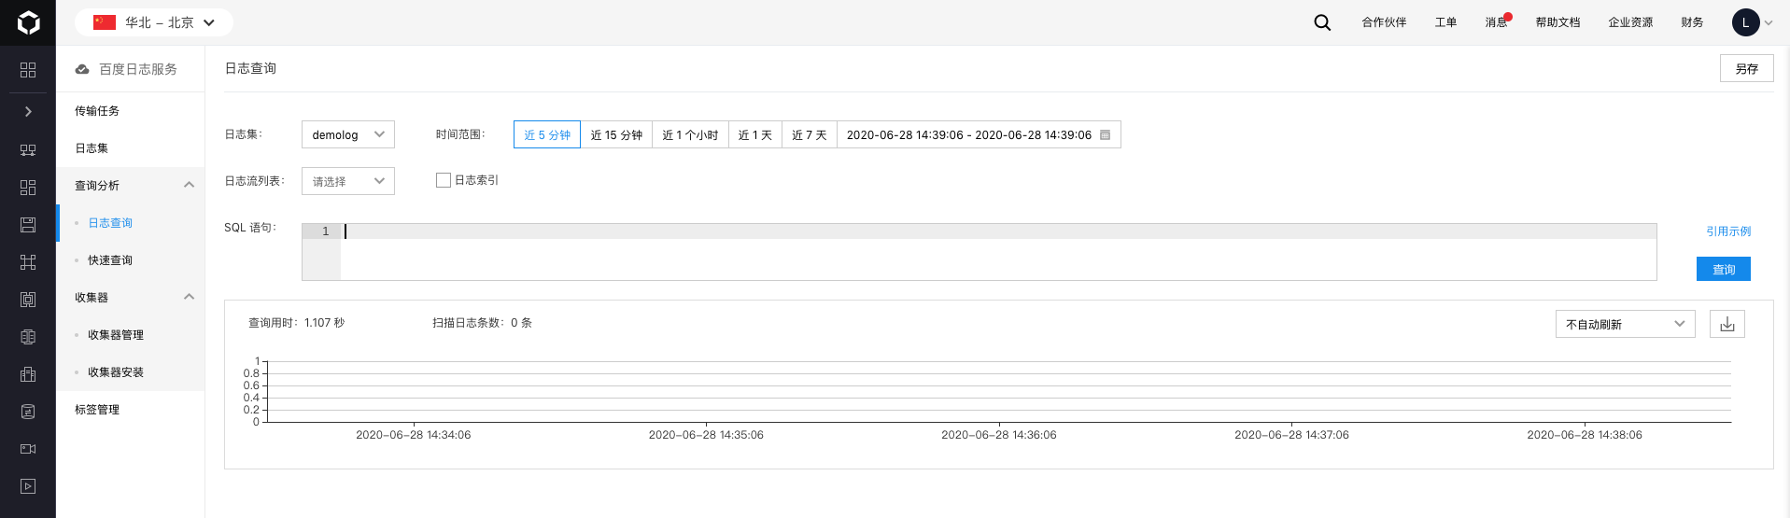Click the user avatar 'L' icon
Screen dimensions: 1790x518
click(1745, 22)
